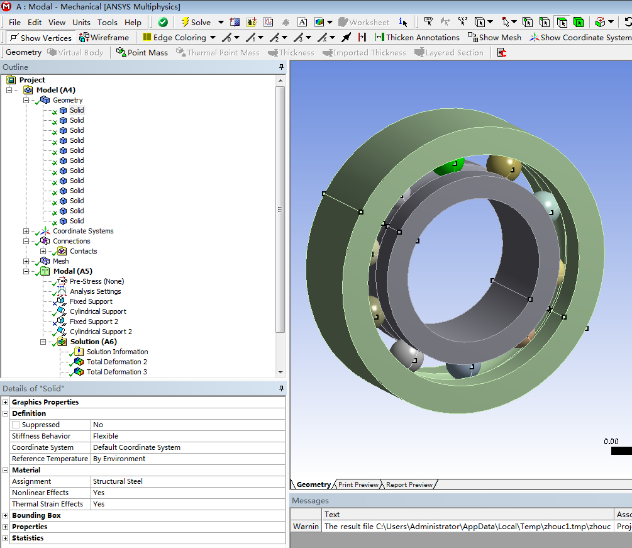This screenshot has height=548, width=632.
Task: Pin the Outline panel
Action: pyautogui.click(x=281, y=67)
